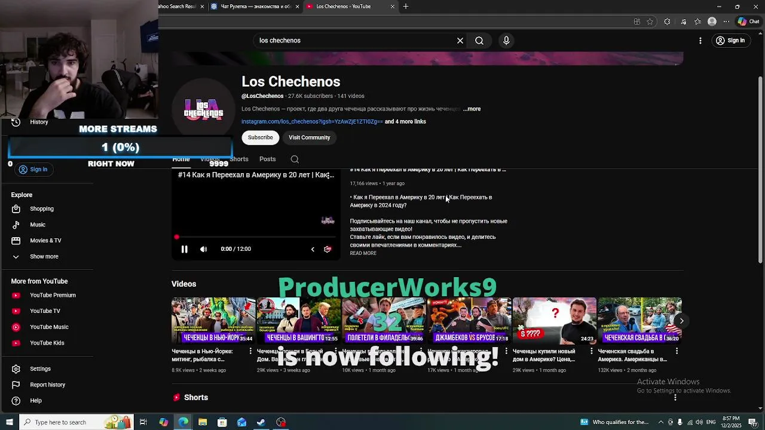Viewport: 765px width, 430px height.
Task: Click Visit Community button
Action: point(310,137)
